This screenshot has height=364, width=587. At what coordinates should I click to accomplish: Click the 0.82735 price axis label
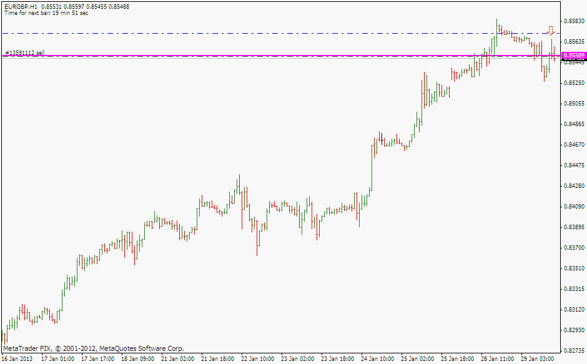pyautogui.click(x=575, y=351)
